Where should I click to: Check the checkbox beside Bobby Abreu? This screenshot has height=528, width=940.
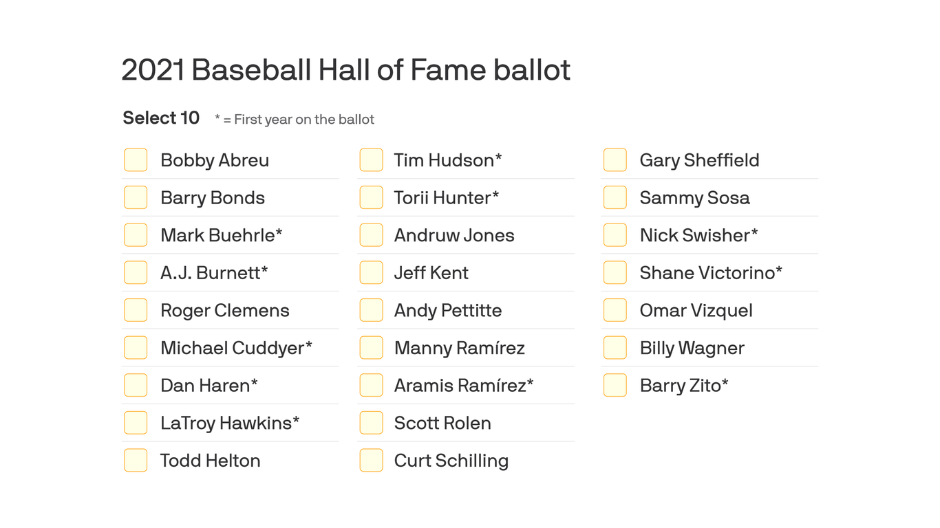pos(136,159)
